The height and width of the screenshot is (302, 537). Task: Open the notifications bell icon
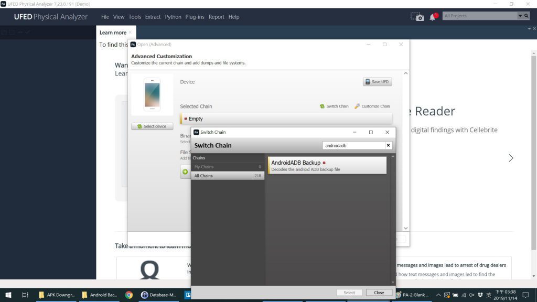(x=433, y=17)
